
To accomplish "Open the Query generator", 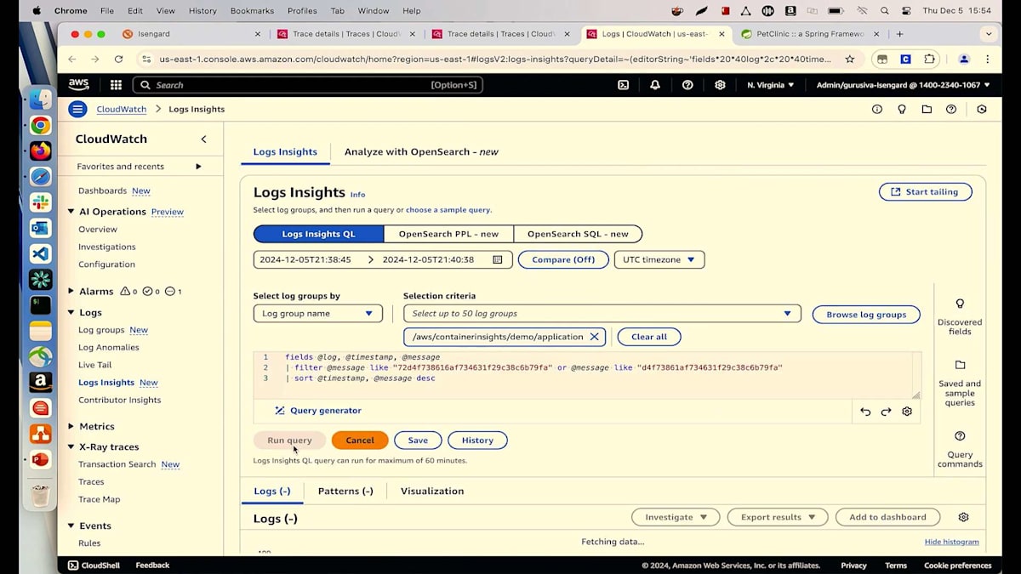I will pos(318,411).
